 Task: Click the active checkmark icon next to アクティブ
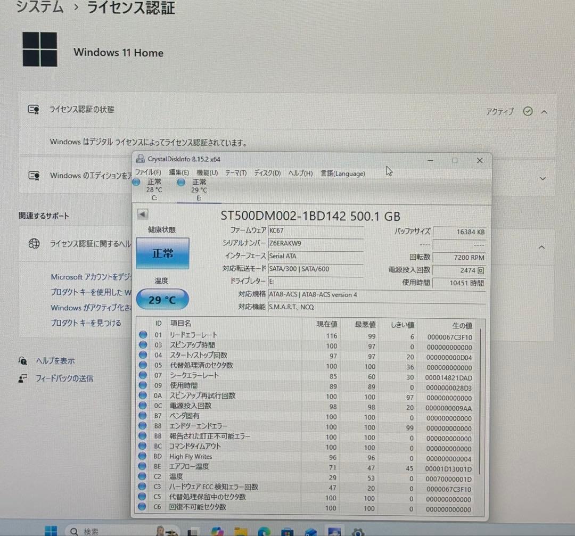528,111
